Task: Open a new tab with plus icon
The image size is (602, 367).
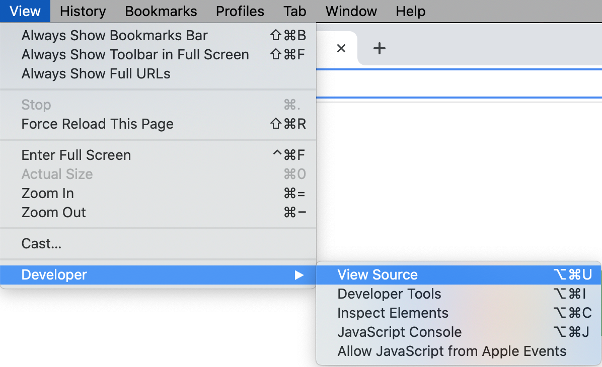Action: 379,48
